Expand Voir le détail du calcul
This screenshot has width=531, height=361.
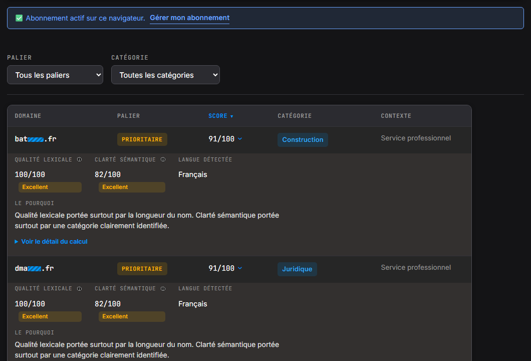(x=51, y=241)
